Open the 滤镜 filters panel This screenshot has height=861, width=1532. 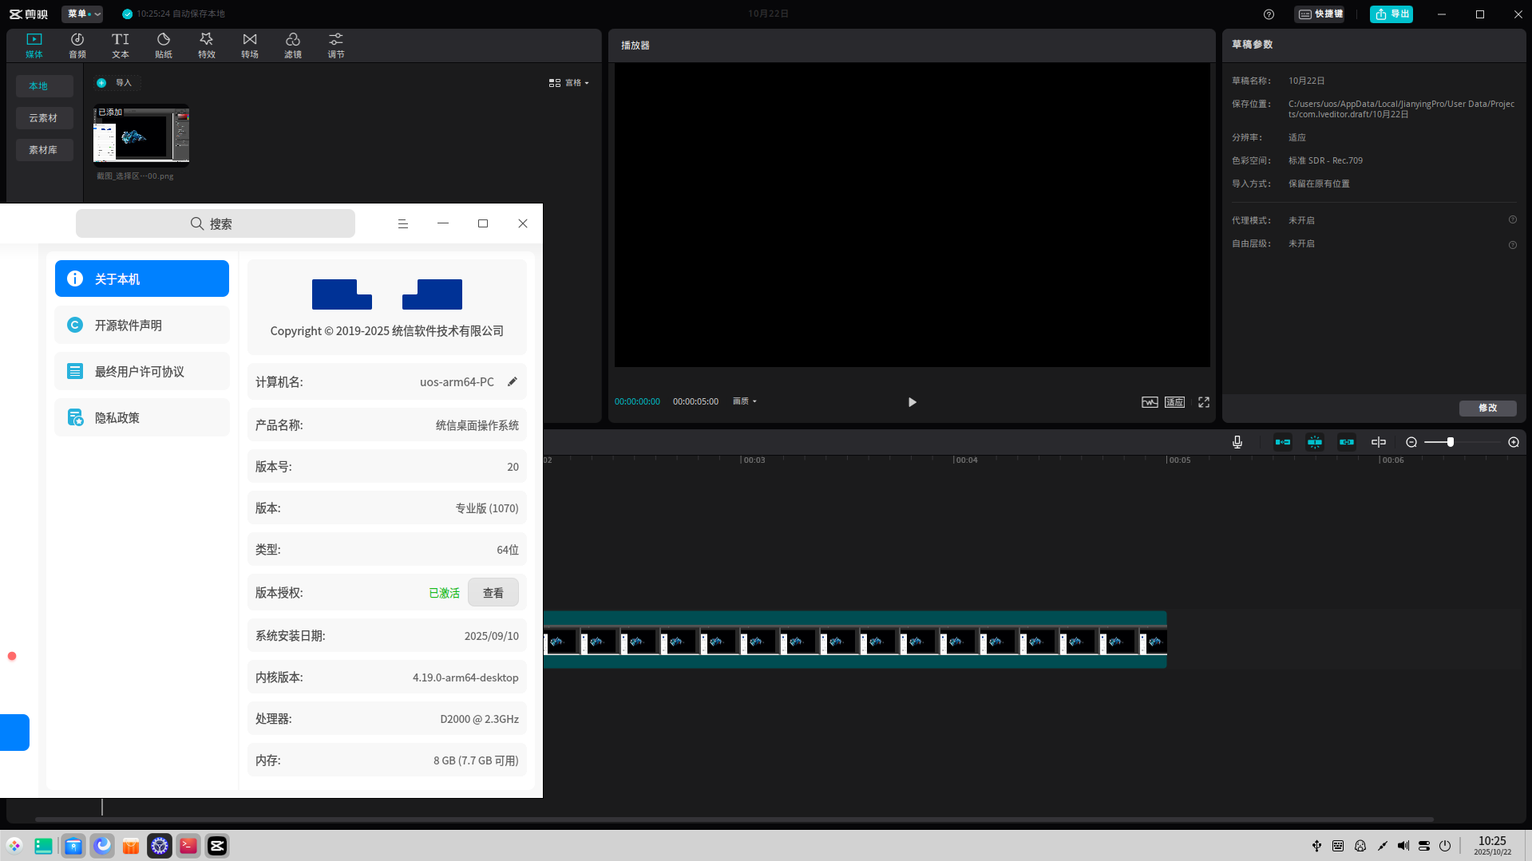293,45
